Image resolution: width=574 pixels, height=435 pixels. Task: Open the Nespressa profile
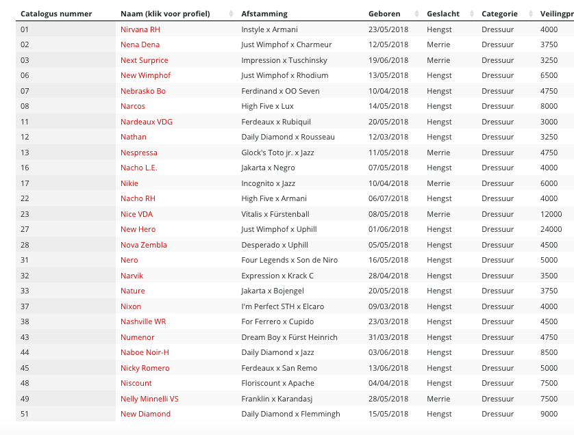coord(139,153)
